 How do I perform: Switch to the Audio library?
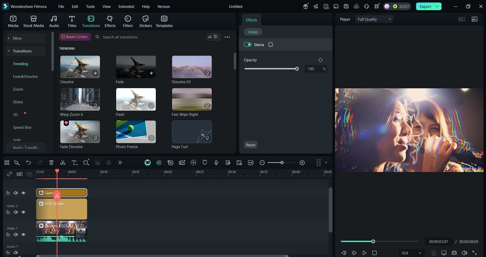click(54, 22)
